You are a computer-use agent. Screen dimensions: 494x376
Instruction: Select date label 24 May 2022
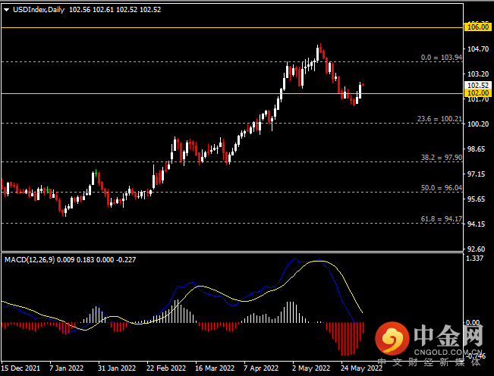(361, 368)
